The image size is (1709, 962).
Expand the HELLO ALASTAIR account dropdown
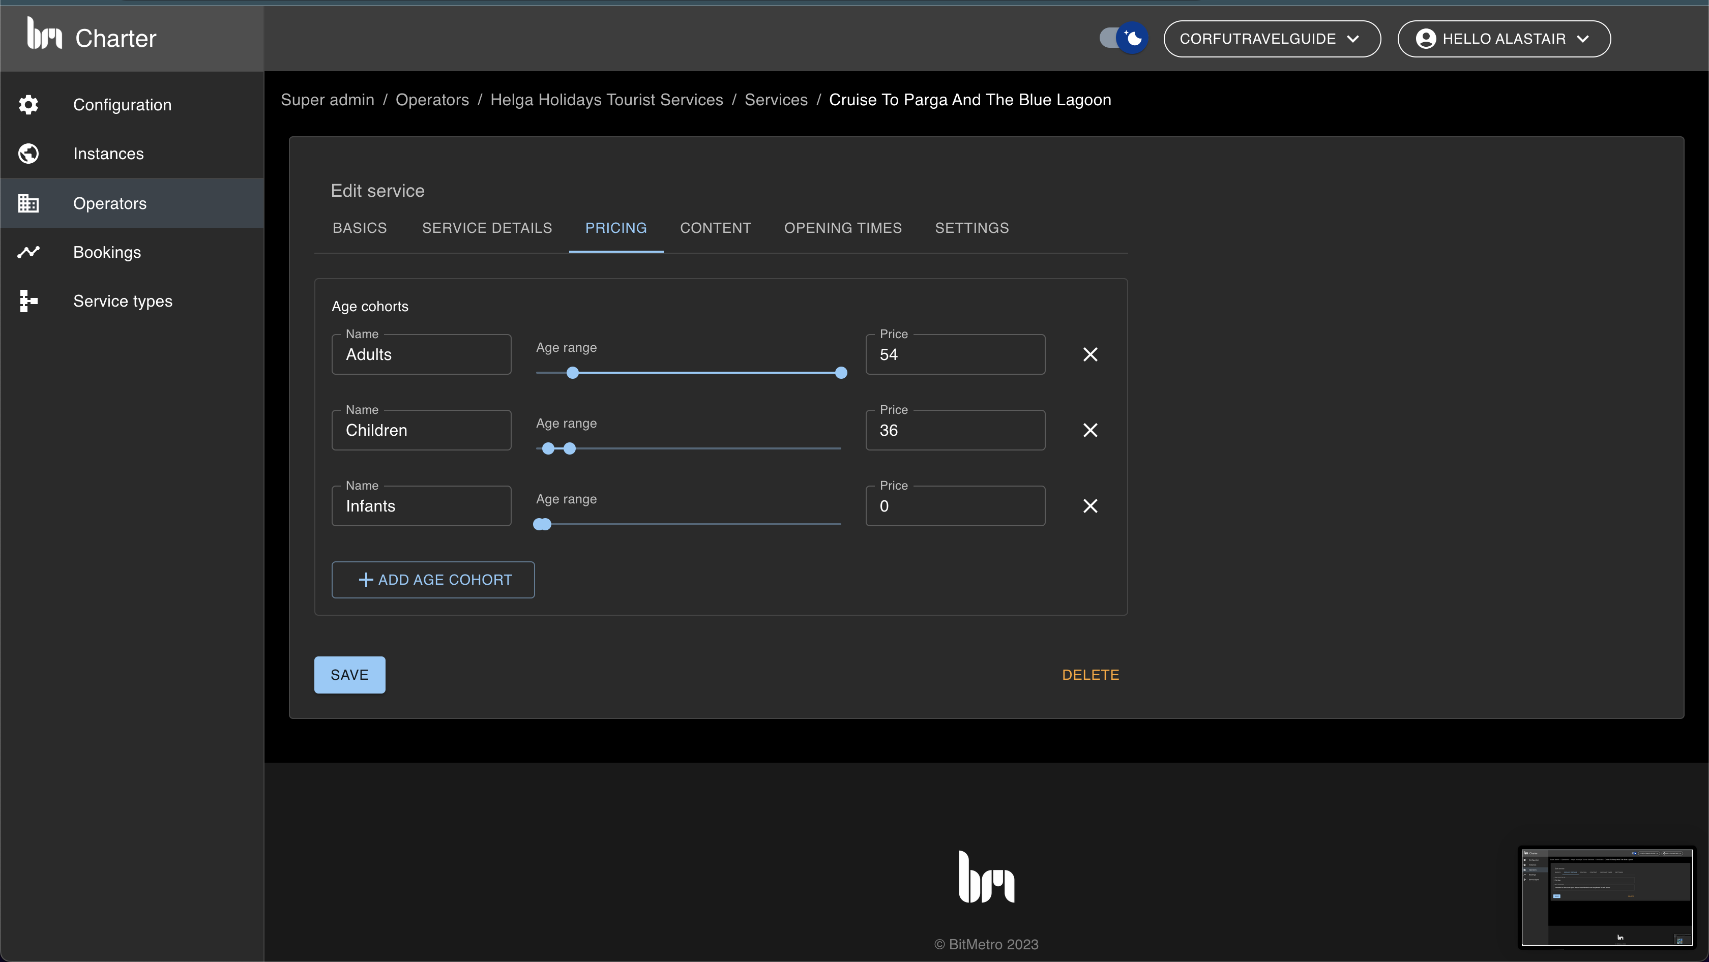(x=1504, y=38)
